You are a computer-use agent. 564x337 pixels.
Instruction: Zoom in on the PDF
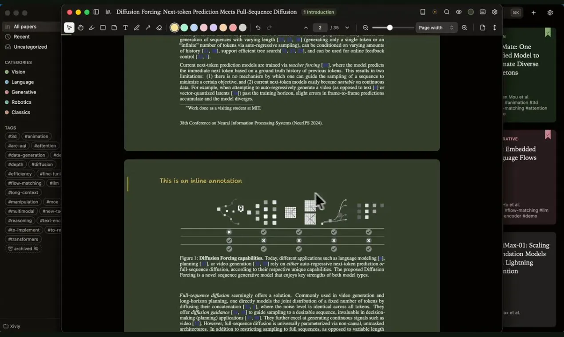pyautogui.click(x=464, y=27)
